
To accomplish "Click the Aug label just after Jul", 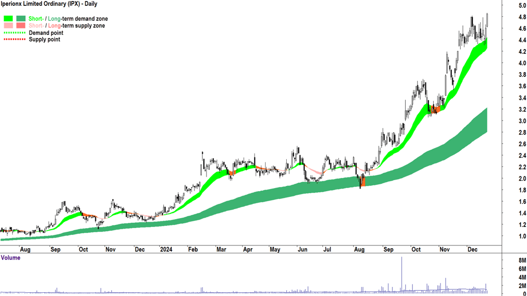I will click(x=359, y=249).
